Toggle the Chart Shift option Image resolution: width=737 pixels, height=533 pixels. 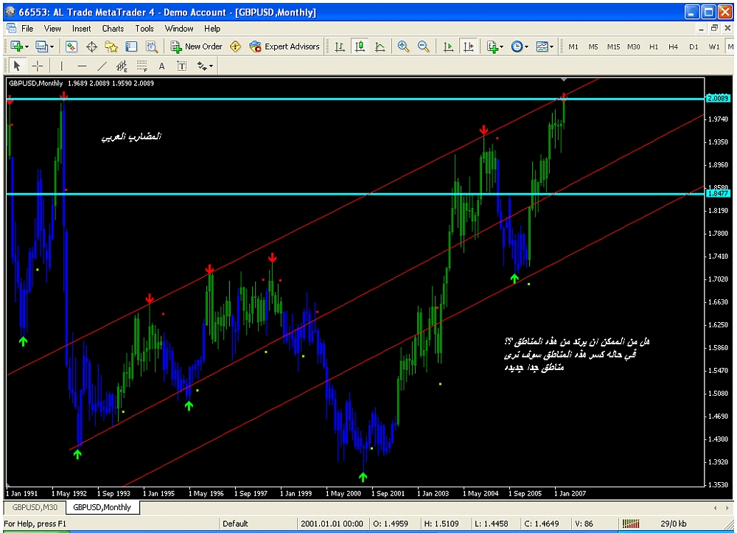pos(469,46)
